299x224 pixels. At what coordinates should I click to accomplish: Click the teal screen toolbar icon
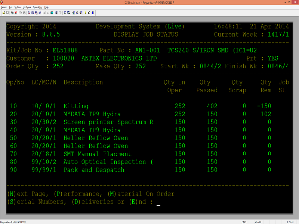pos(52,13)
